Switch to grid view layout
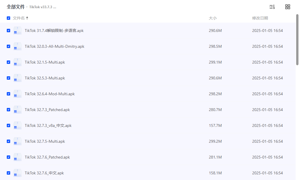This screenshot has width=299, height=180. [x=288, y=7]
